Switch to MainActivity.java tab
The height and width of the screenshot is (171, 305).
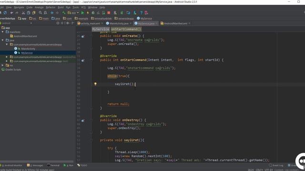[x=117, y=23]
